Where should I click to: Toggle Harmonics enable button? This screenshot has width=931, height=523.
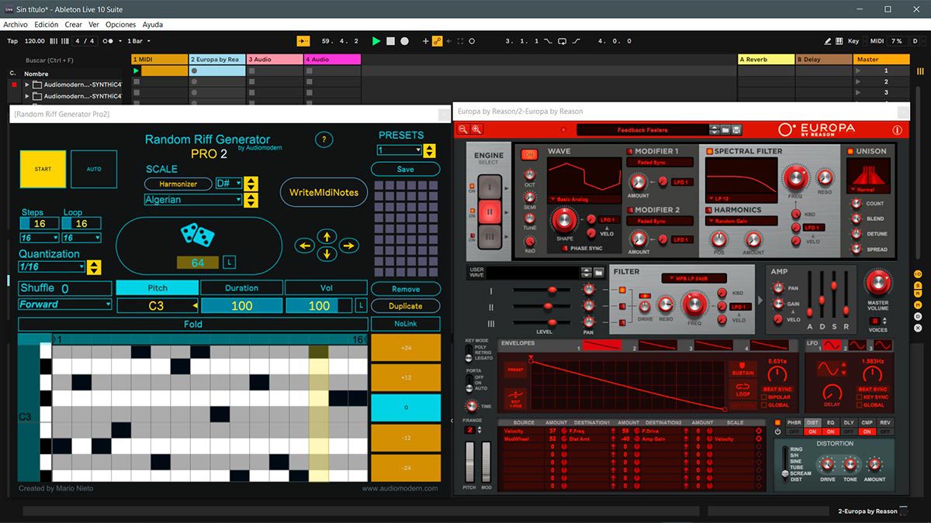708,210
